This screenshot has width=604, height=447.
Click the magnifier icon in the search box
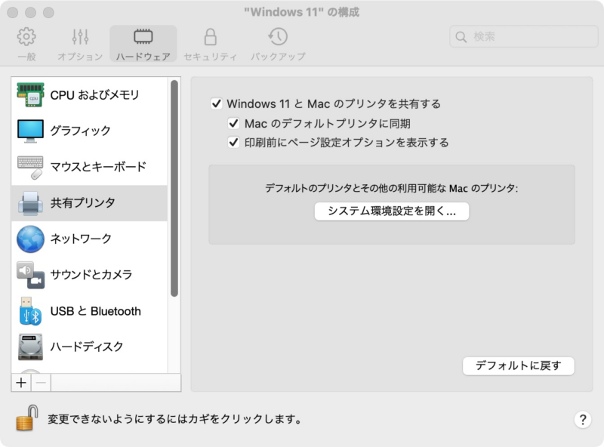pos(461,37)
